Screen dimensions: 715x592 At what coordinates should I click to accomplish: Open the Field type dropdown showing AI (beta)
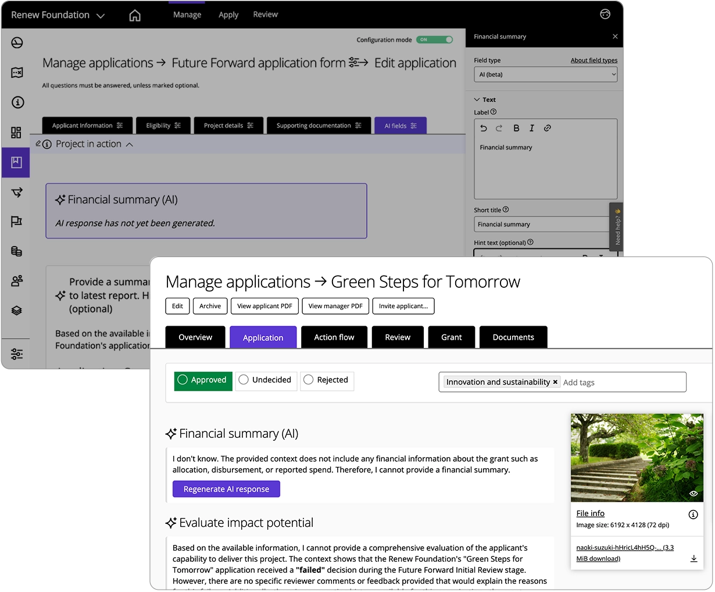pyautogui.click(x=545, y=74)
